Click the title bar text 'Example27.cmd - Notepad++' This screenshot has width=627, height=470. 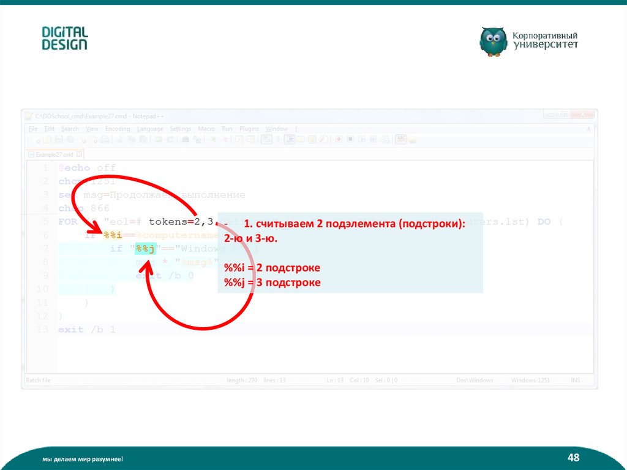tap(124, 116)
